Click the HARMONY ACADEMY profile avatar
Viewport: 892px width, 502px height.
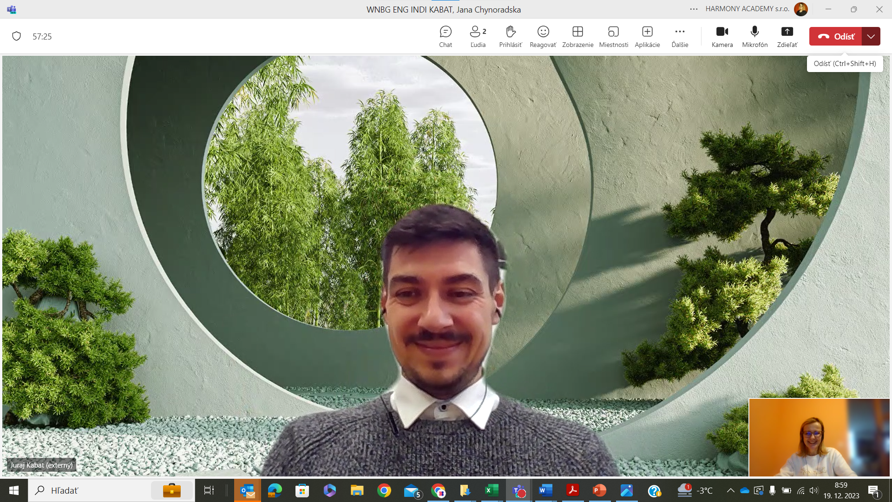point(800,9)
